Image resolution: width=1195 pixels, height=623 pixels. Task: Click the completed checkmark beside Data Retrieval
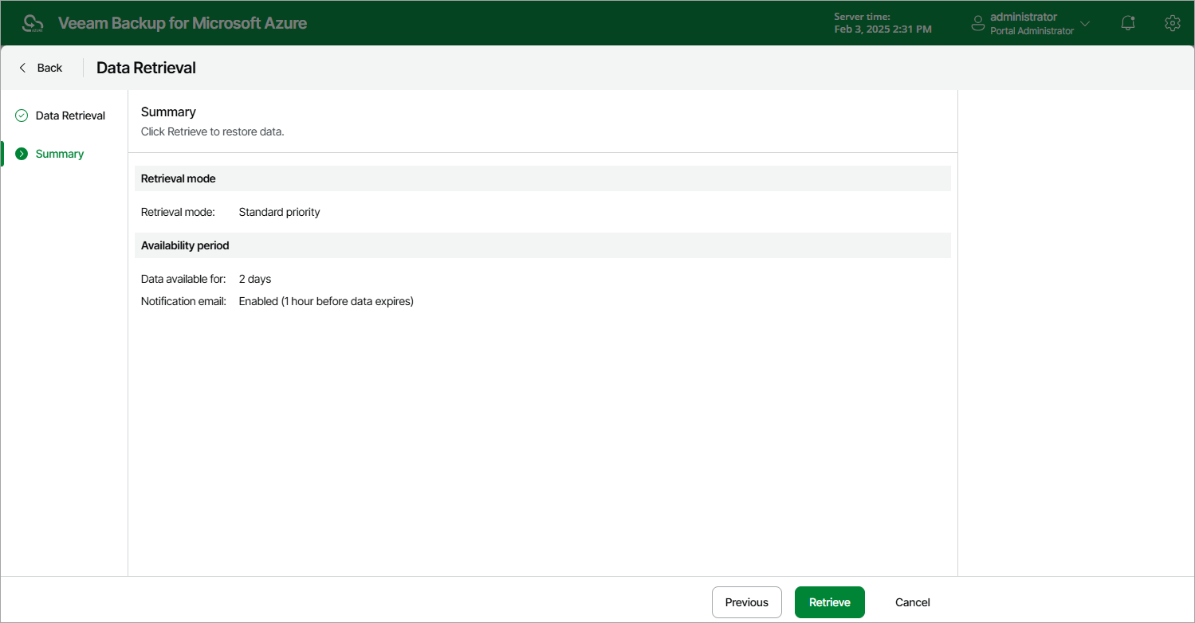pos(21,115)
